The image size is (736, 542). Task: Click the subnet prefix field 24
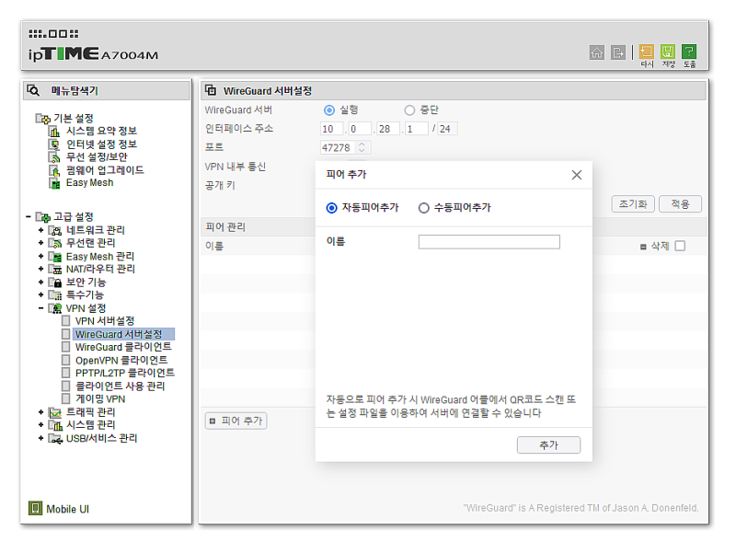pos(447,129)
